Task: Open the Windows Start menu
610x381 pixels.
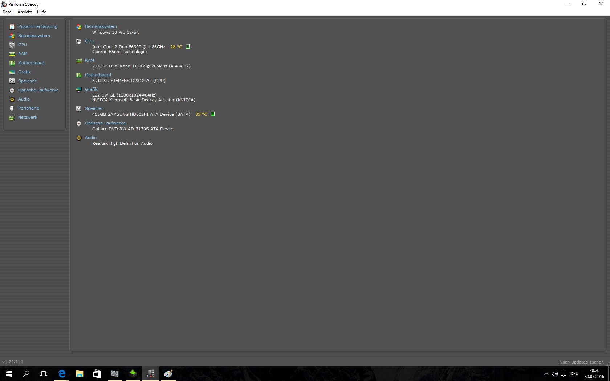Action: point(9,374)
